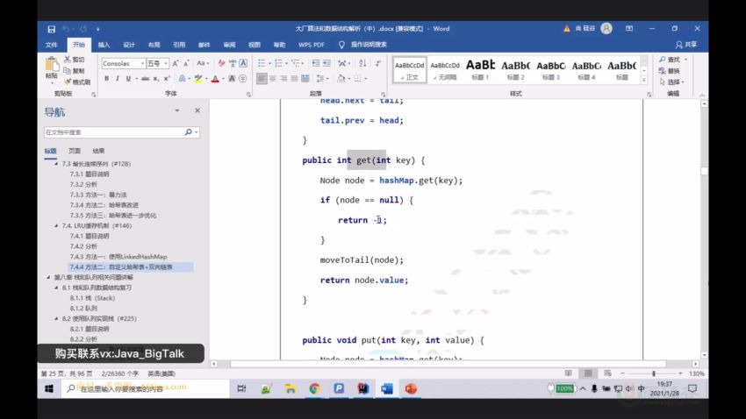Toggle Subscript formatting
The width and height of the screenshot is (746, 419).
point(156,78)
